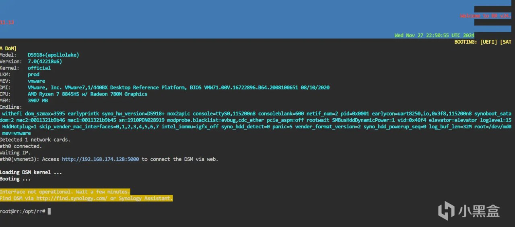515x227 pixels.
Task: Select the memory value '3907 MB'
Action: coord(38,101)
